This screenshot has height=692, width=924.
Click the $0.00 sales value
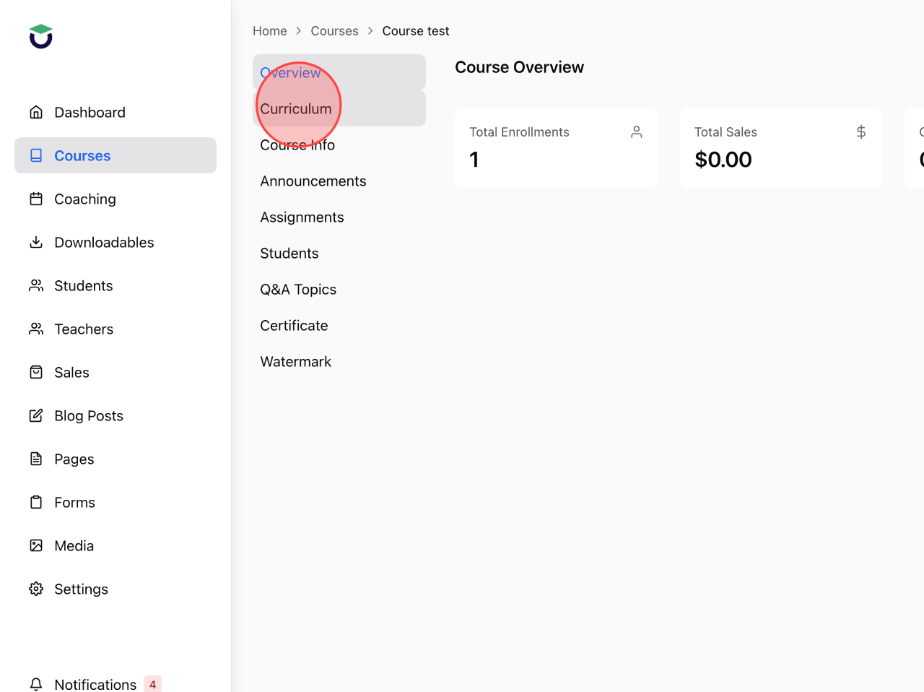[723, 159]
